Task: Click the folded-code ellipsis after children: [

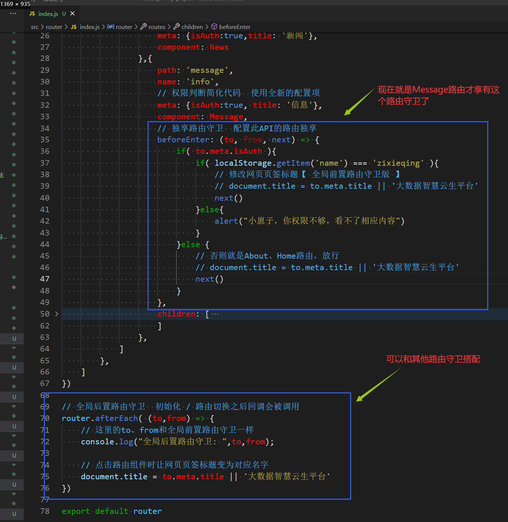Action: click(x=215, y=314)
